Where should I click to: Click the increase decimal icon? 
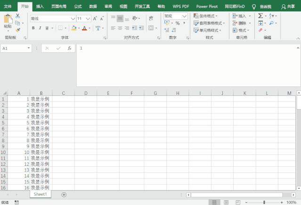(167, 30)
